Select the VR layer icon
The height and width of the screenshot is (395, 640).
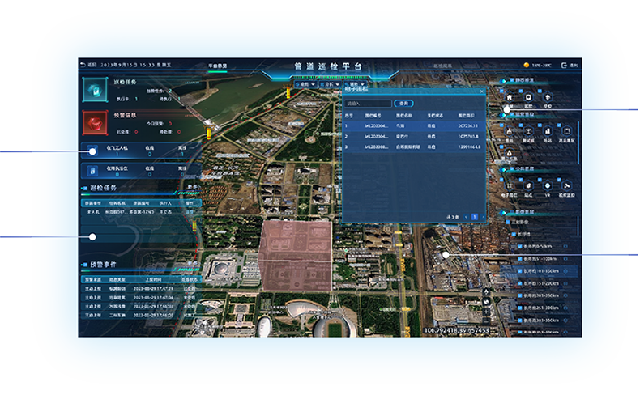pos(549,185)
